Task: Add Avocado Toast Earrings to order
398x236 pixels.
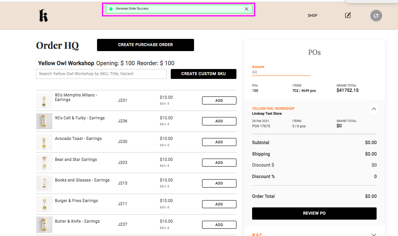Action: click(219, 142)
